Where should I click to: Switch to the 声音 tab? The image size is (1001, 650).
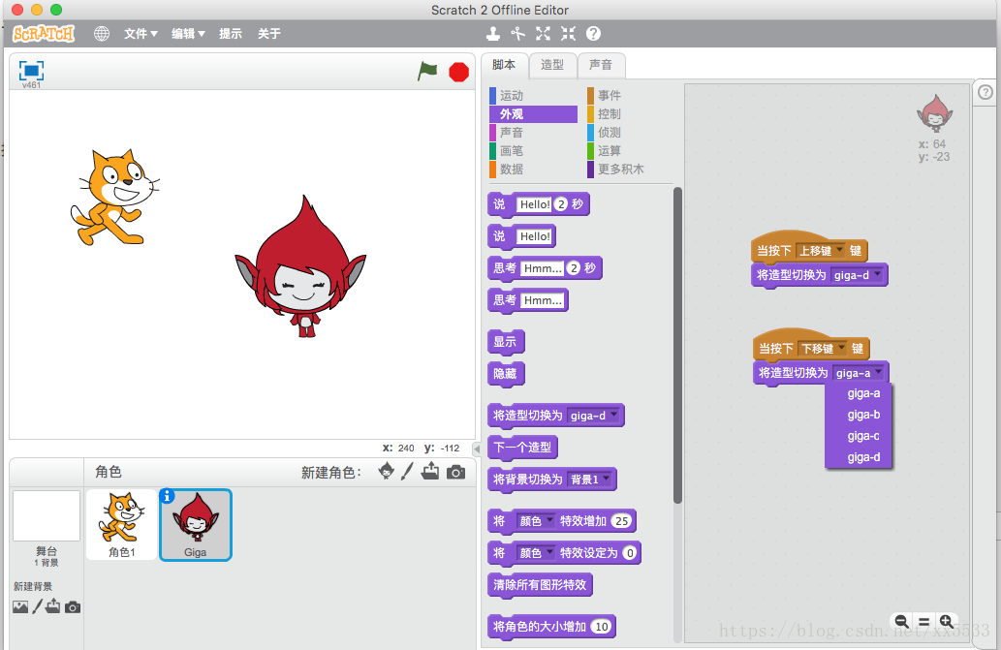pyautogui.click(x=601, y=65)
